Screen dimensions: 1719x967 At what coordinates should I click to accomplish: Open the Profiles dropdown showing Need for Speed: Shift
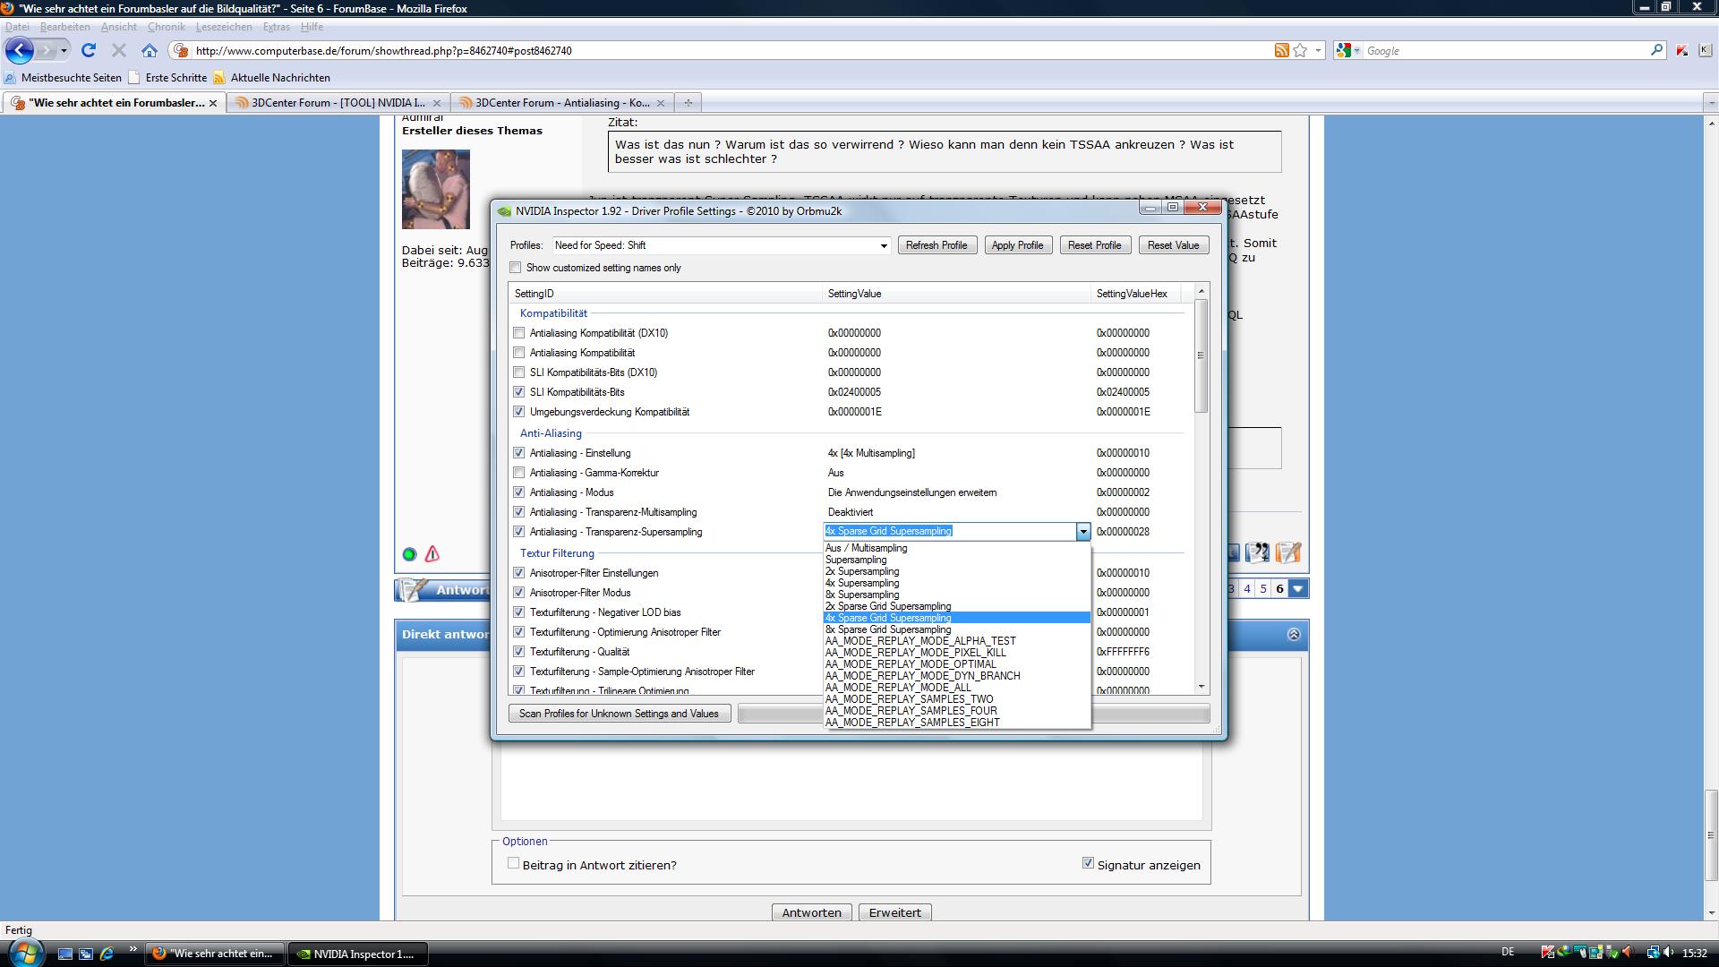click(x=883, y=245)
